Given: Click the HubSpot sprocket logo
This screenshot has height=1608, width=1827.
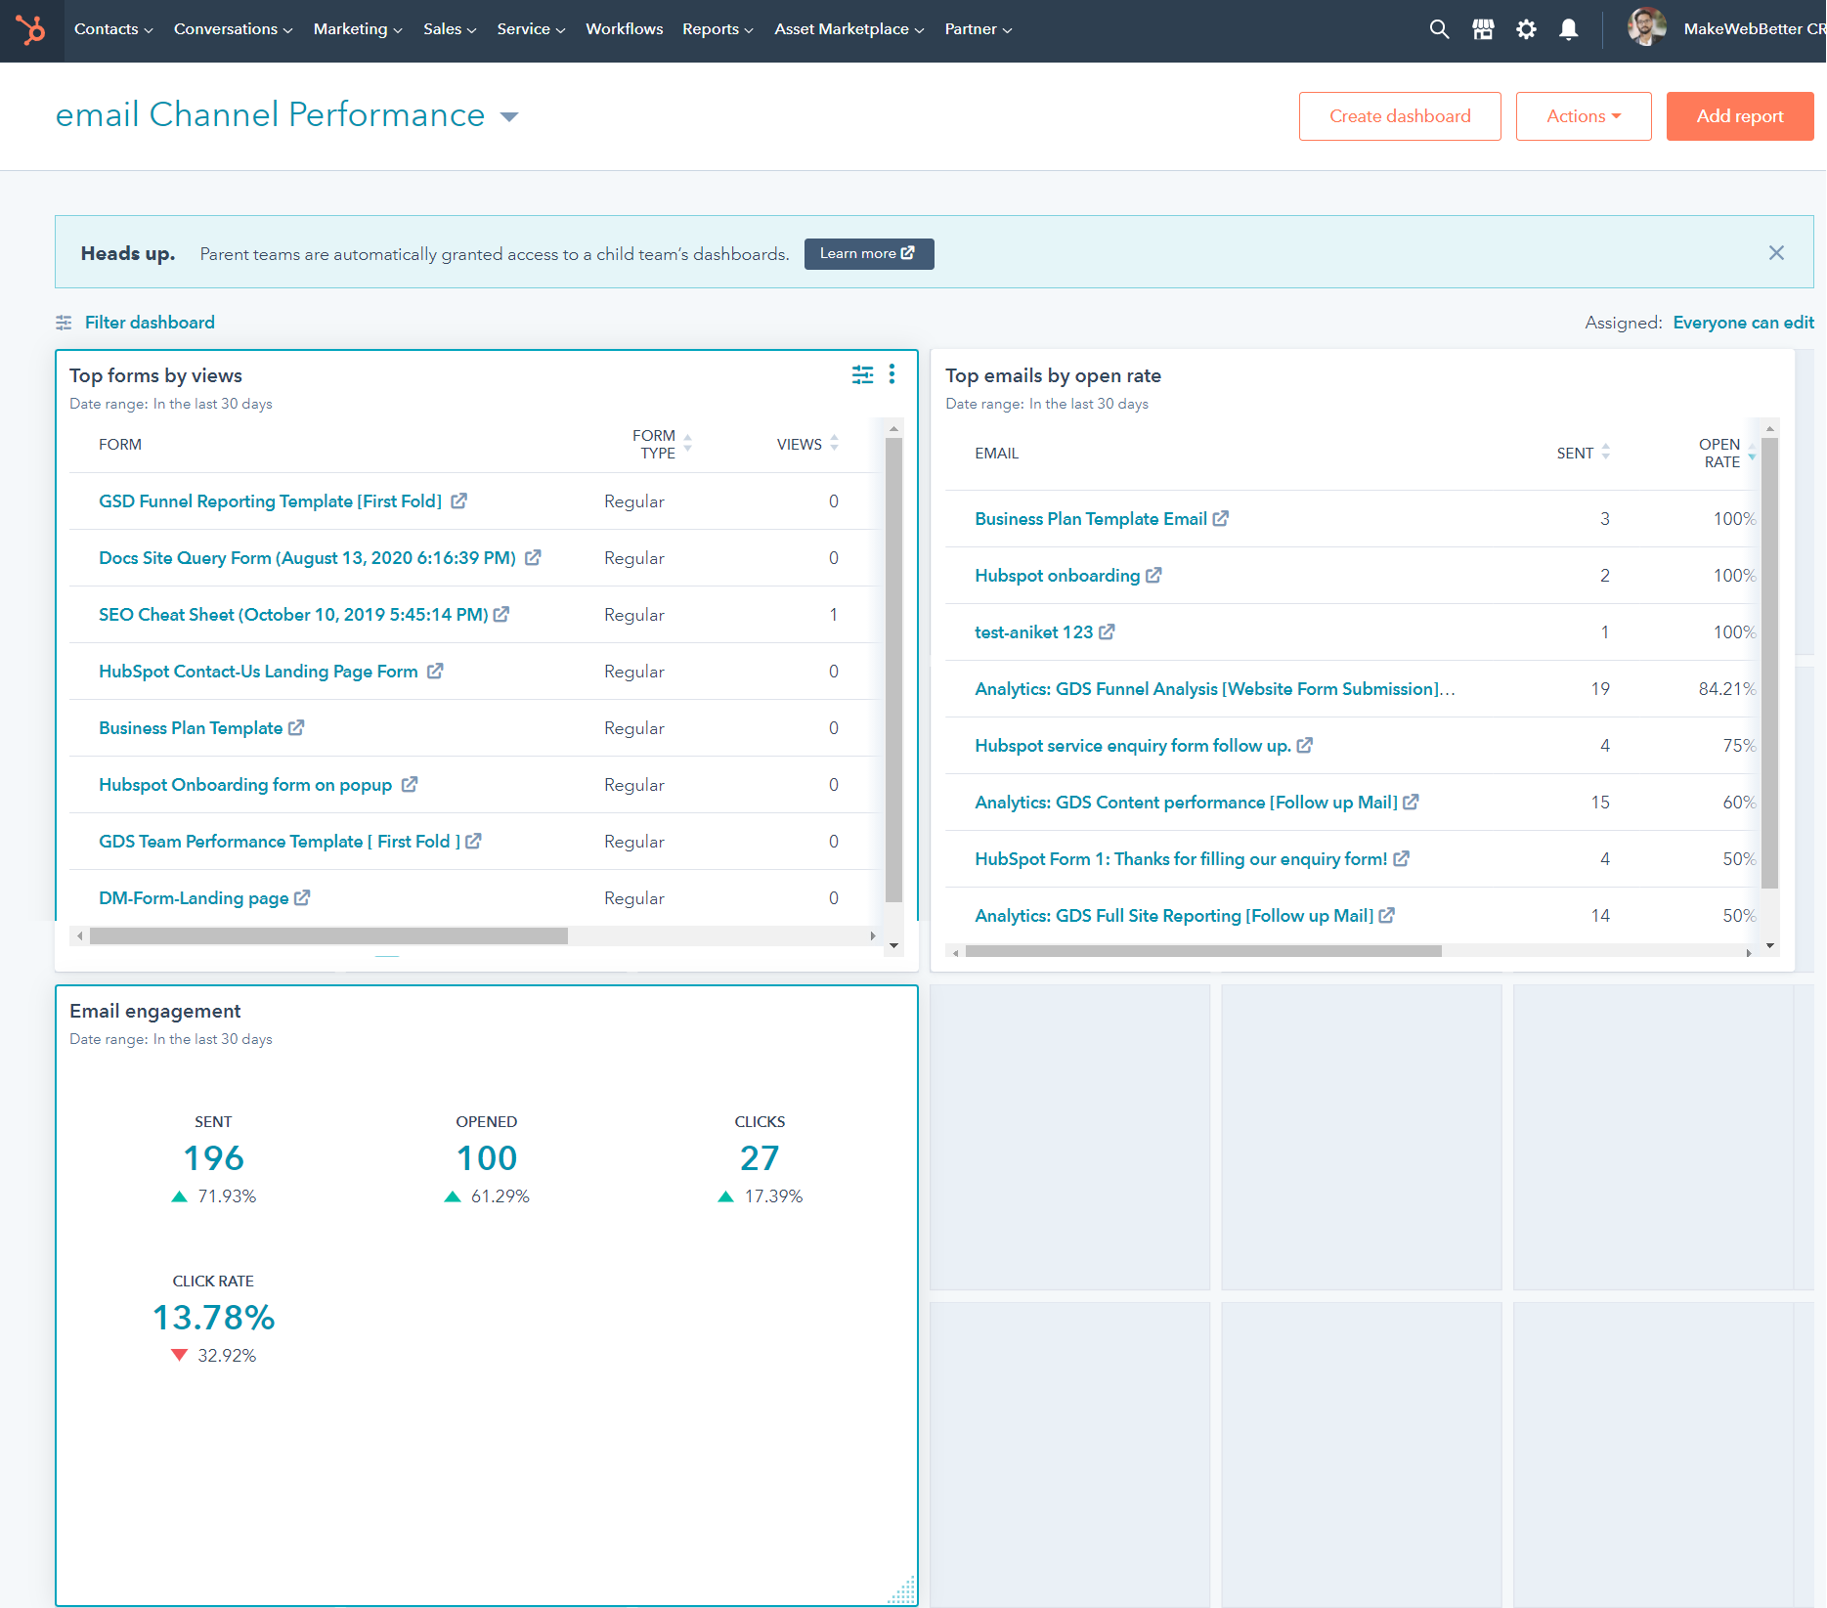Looking at the screenshot, I should coord(31,29).
